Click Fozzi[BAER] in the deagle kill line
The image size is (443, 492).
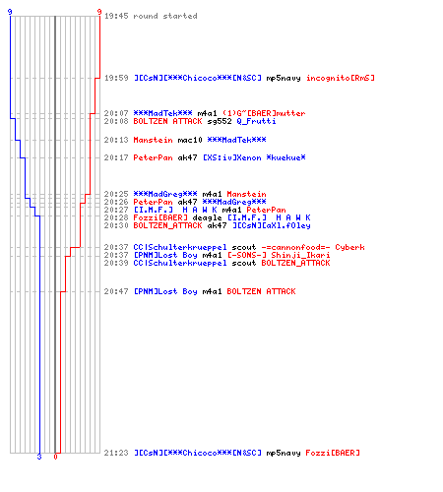pos(160,217)
